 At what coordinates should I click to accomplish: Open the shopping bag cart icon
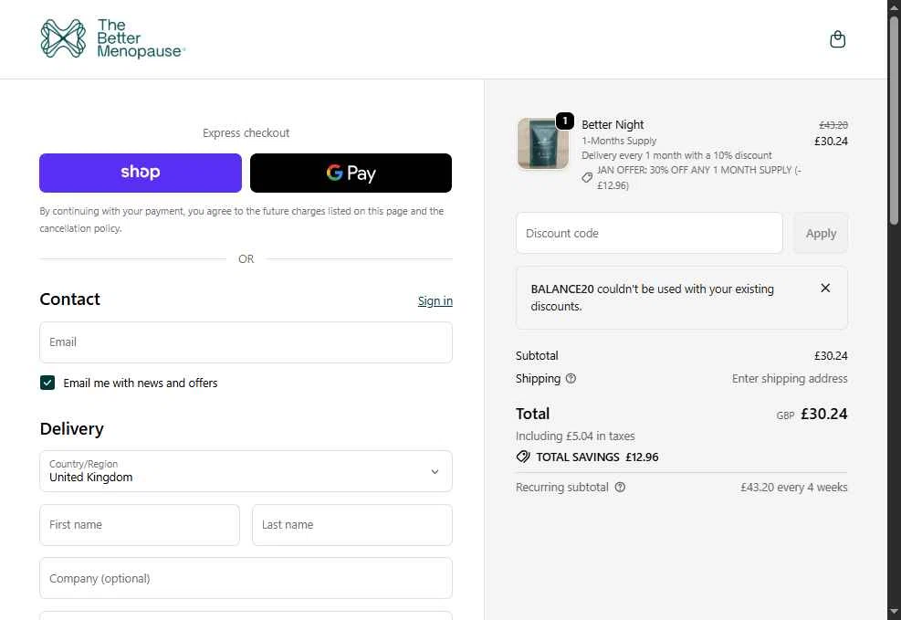tap(837, 39)
